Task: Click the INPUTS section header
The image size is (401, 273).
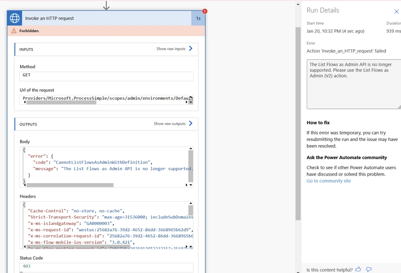Action: point(106,49)
